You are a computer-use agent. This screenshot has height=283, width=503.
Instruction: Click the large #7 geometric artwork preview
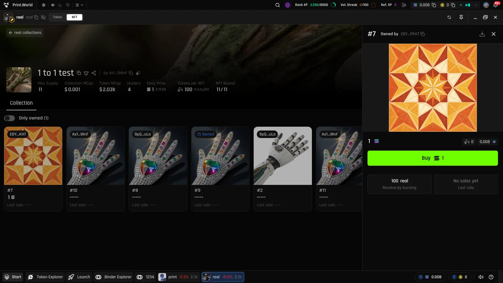(x=433, y=88)
